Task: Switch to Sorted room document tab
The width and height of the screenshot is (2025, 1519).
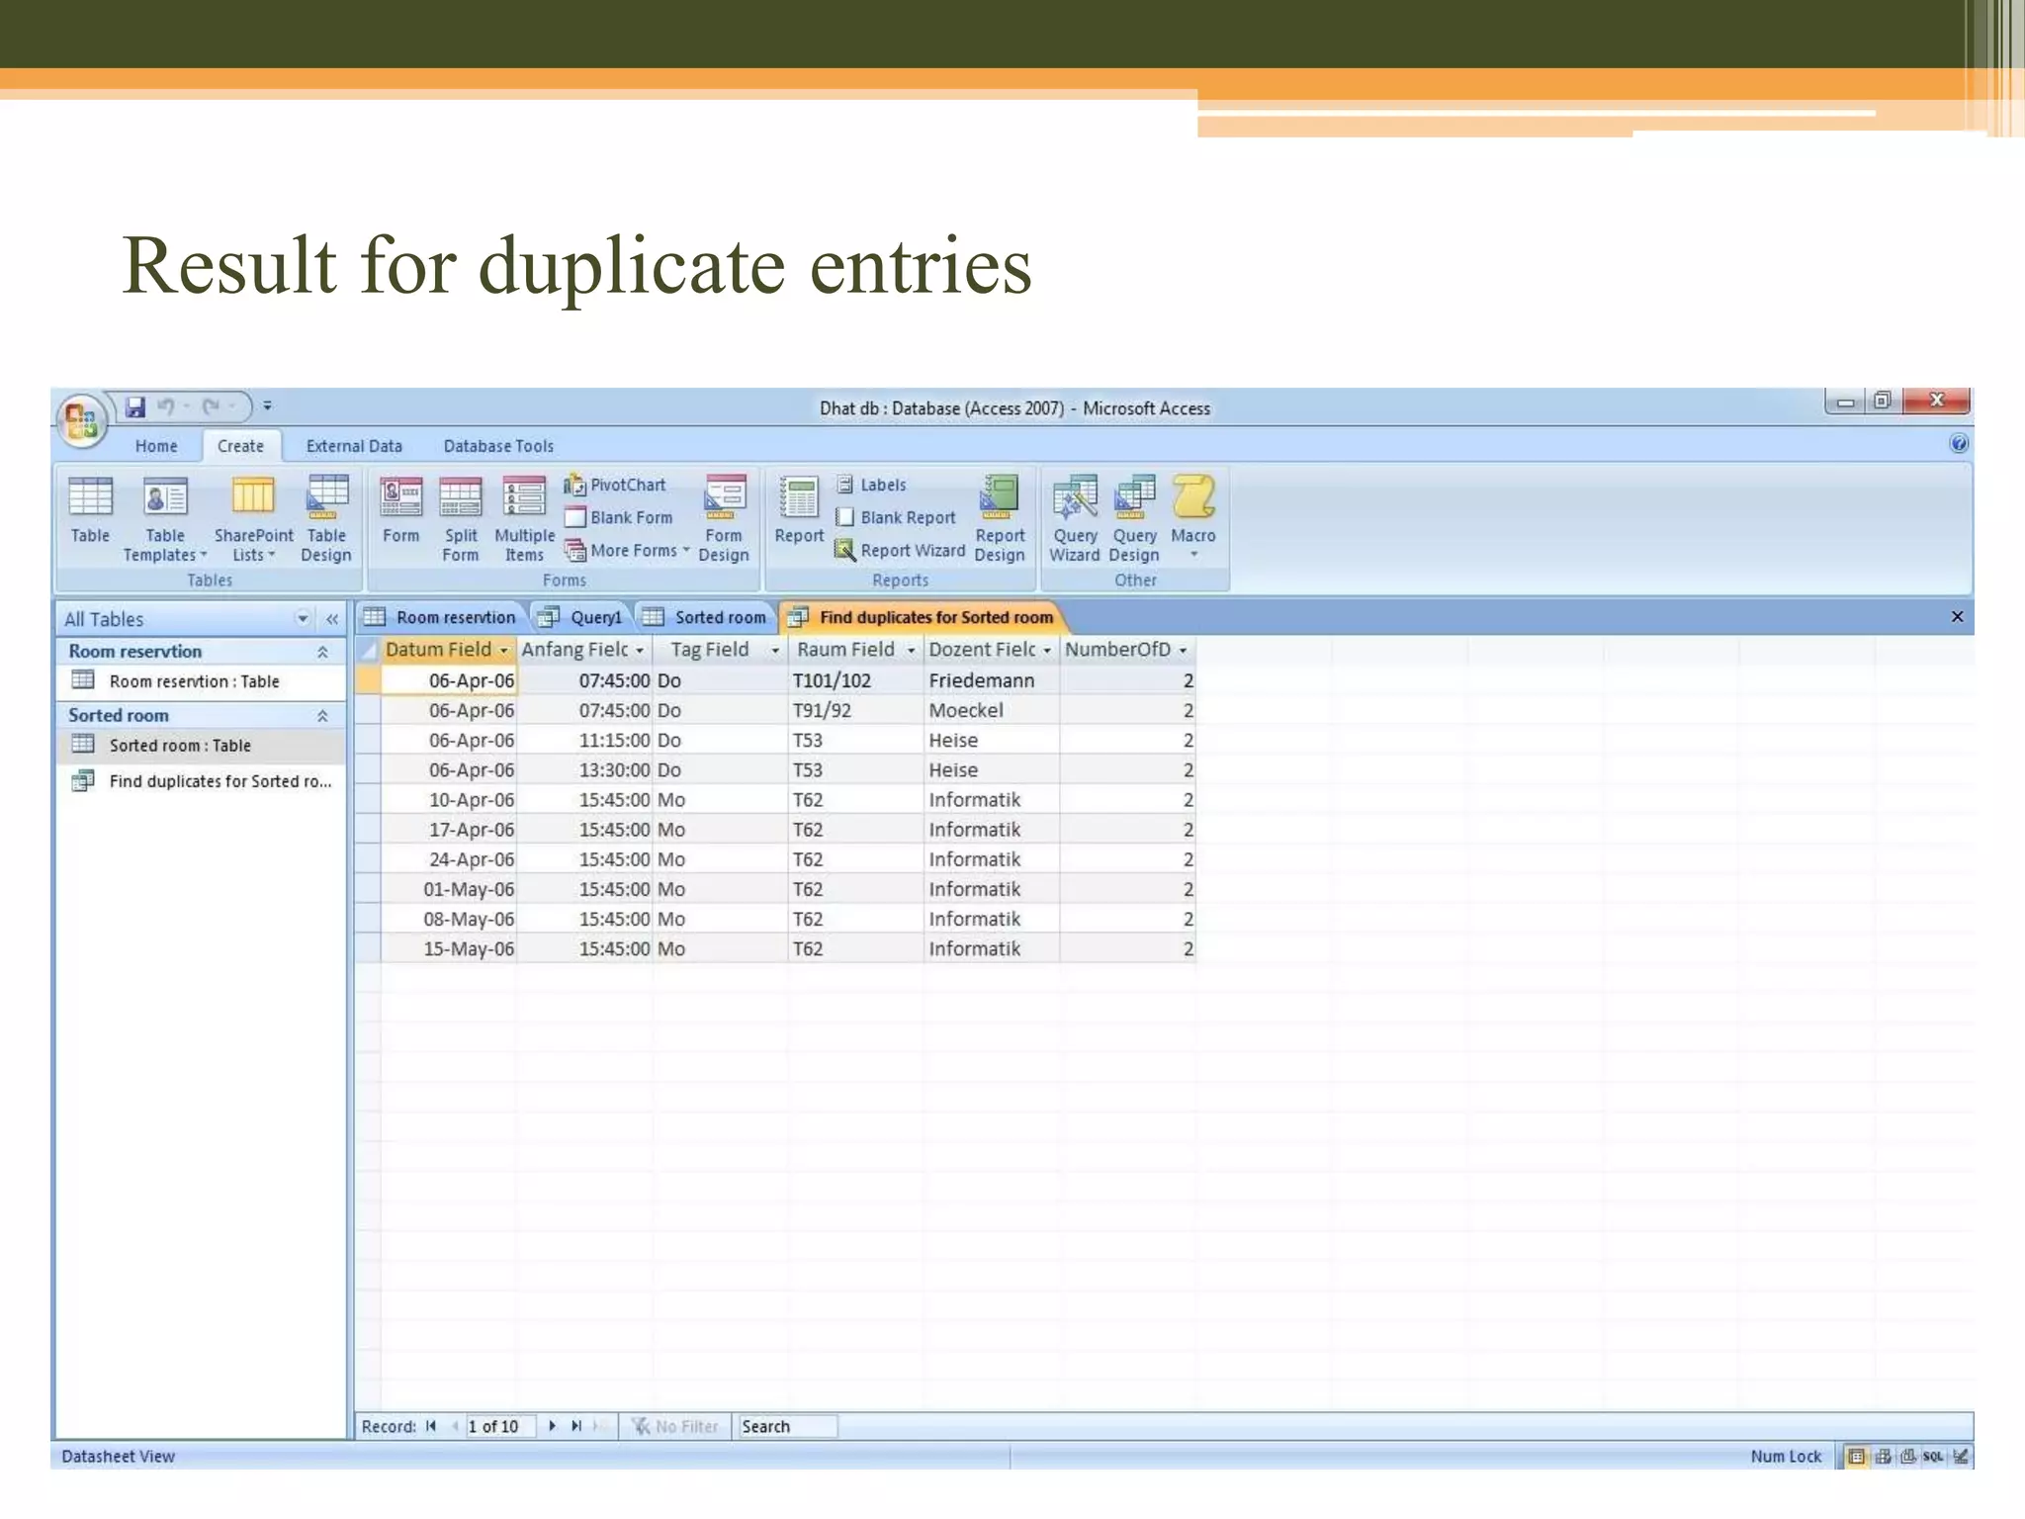Action: pyautogui.click(x=705, y=617)
